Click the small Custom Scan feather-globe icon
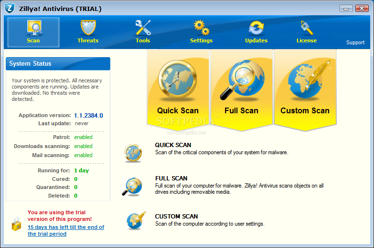This screenshot has width=374, height=248. [x=136, y=220]
